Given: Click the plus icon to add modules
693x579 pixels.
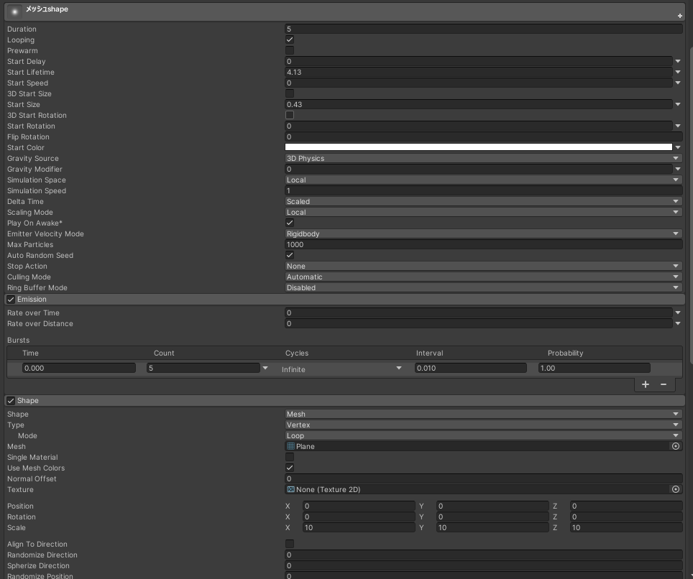Looking at the screenshot, I should [x=680, y=16].
